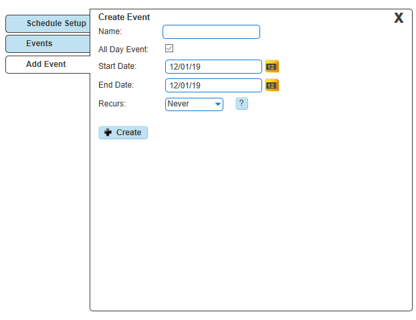Close the Create Event dialog with X
The height and width of the screenshot is (320, 416).
pos(399,18)
